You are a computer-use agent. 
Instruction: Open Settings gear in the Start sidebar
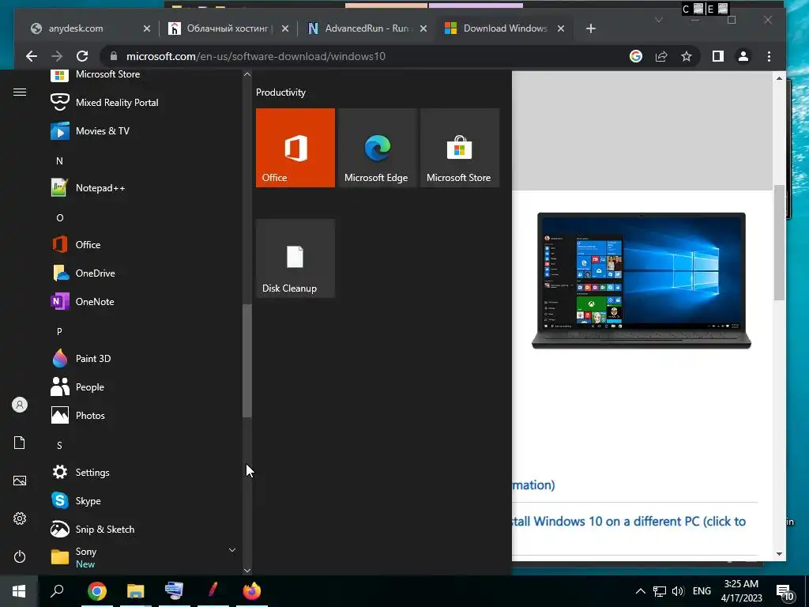(x=20, y=518)
